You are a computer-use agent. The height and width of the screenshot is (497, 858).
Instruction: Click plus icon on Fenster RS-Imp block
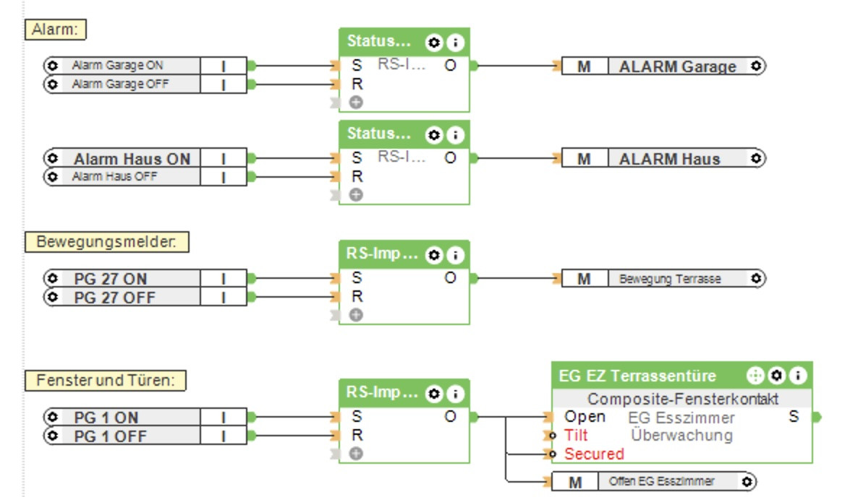click(356, 454)
